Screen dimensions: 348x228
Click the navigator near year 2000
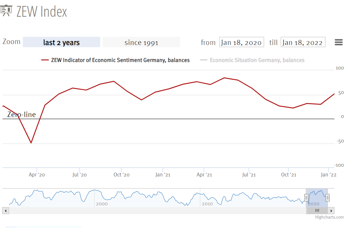[101, 204]
